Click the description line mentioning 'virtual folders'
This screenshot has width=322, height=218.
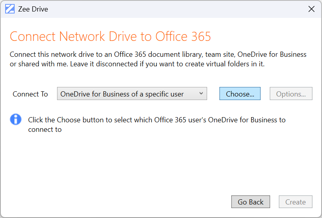click(137, 64)
